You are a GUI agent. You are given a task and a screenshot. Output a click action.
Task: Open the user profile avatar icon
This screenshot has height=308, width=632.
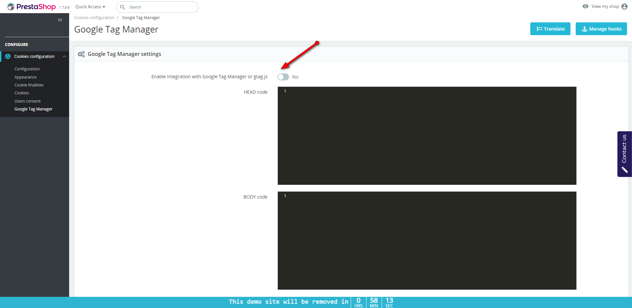pos(624,7)
